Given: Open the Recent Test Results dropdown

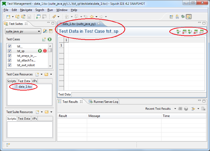Looking at the screenshot, I should click(x=176, y=108).
